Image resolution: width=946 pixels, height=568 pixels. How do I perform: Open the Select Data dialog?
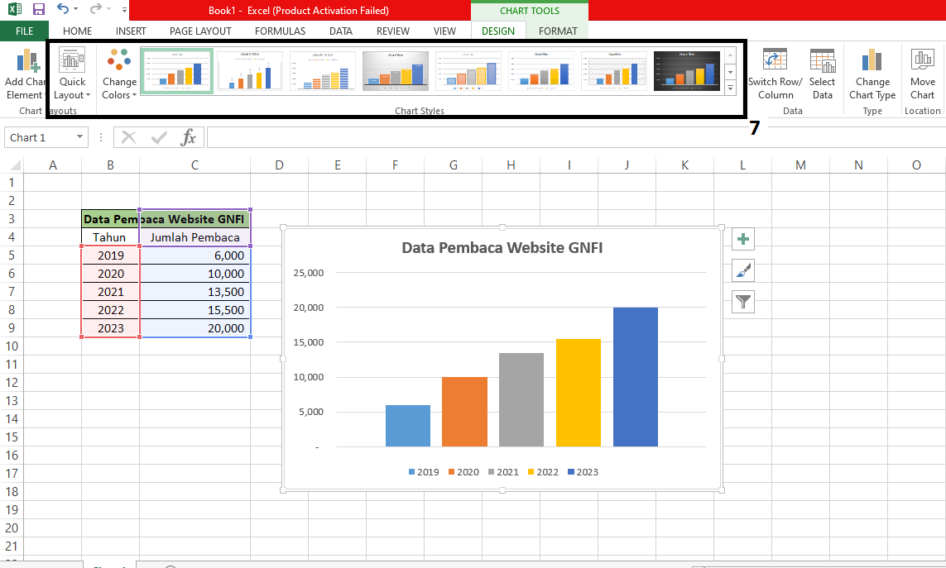pos(822,74)
